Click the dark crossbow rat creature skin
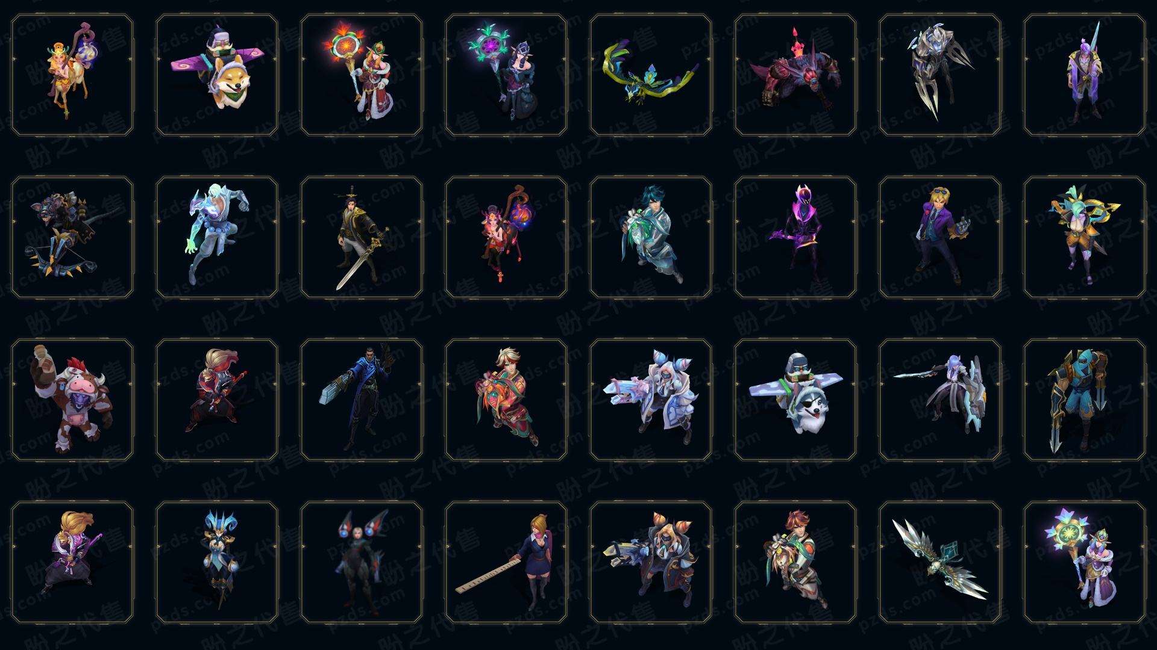The height and width of the screenshot is (650, 1157). coord(72,238)
